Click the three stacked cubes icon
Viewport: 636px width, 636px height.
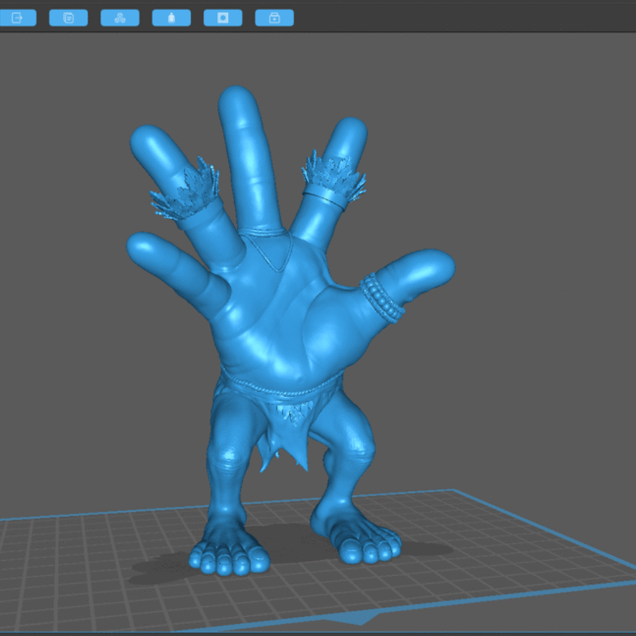[120, 18]
